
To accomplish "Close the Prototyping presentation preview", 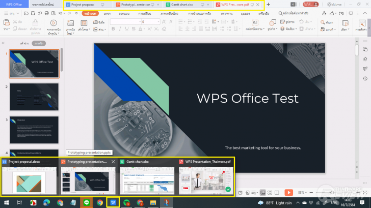I will click(x=113, y=162).
